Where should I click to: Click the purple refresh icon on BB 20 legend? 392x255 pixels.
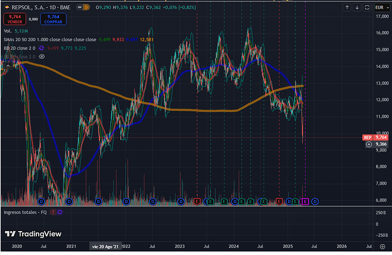(41, 48)
